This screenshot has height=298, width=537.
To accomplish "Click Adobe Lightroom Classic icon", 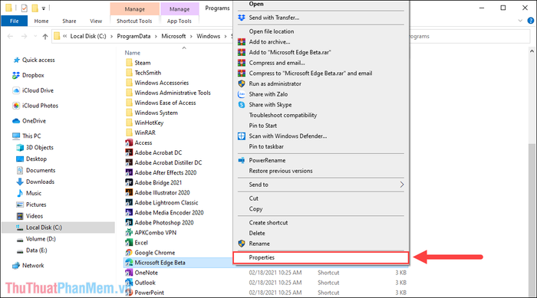I will tap(129, 202).
